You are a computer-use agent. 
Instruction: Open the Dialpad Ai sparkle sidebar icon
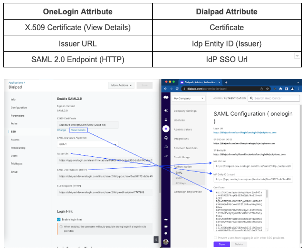(166, 110)
